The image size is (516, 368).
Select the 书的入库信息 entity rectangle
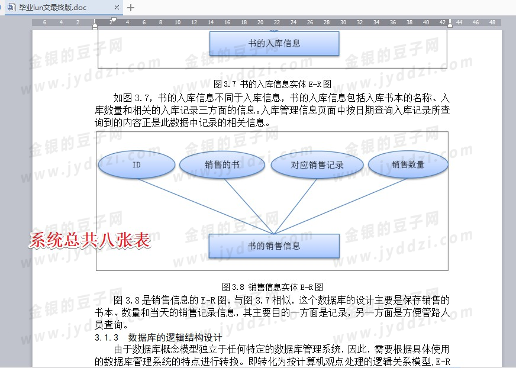coord(274,43)
